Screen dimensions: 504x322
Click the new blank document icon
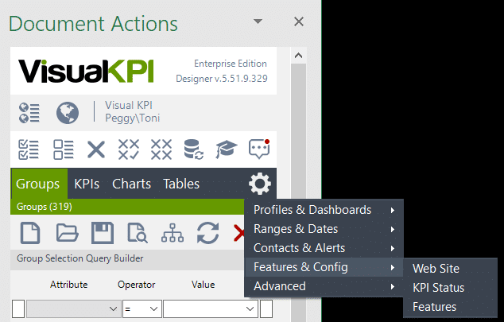pyautogui.click(x=30, y=233)
